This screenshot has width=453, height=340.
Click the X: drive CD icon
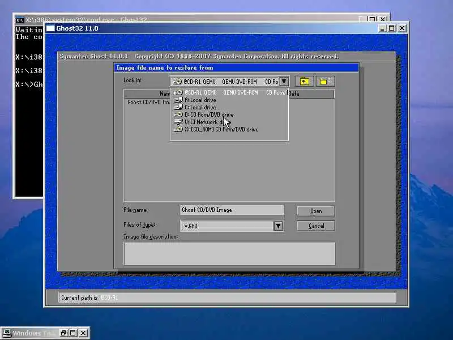[178, 129]
